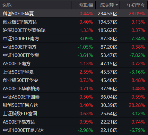Image resolution: width=148 pixels, height=135 pixels.
Task: Click the 0.71% change value
Action: [x=86, y=88]
